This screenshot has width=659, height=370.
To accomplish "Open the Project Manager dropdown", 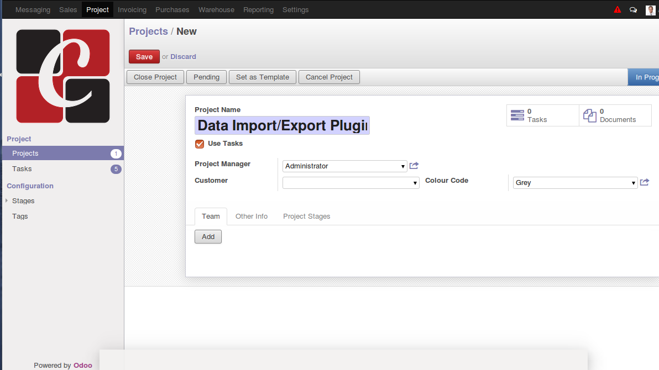I will (x=344, y=166).
